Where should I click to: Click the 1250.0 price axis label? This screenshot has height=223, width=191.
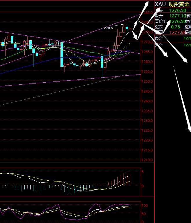(x=147, y=81)
